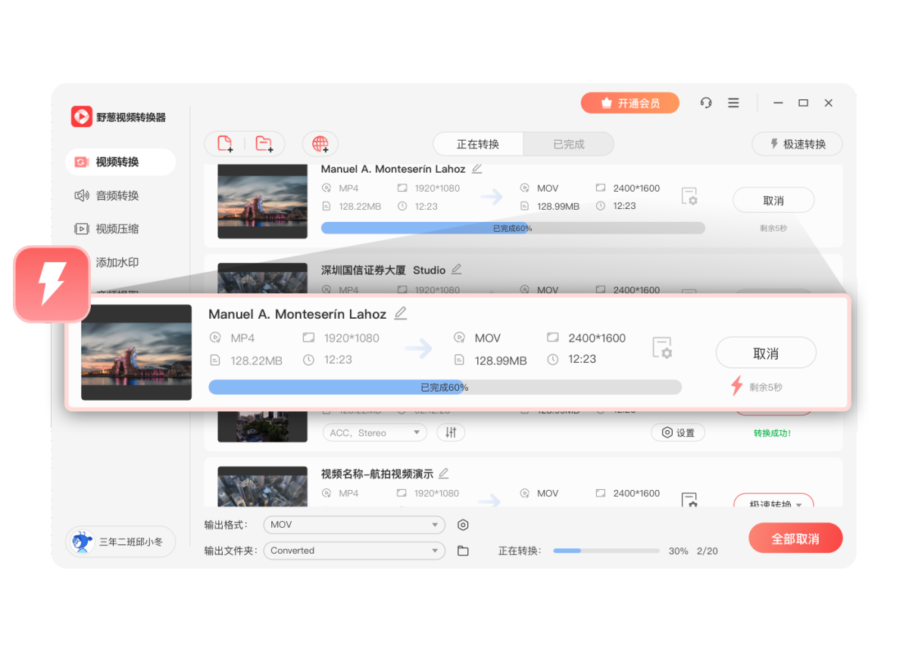Click the add online video globe icon
This screenshot has height=649, width=909.
(x=320, y=144)
